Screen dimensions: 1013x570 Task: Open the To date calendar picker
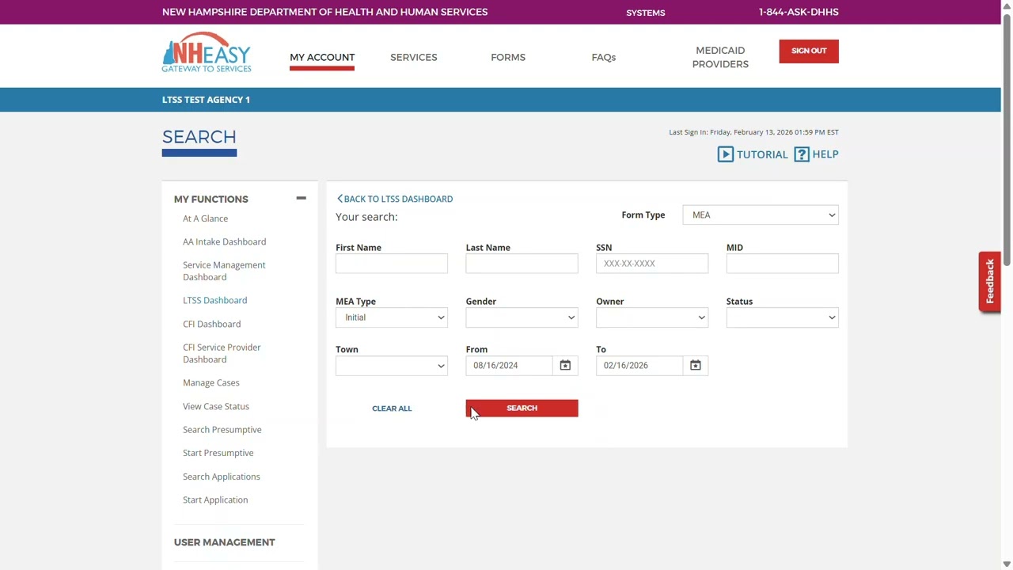click(x=696, y=365)
